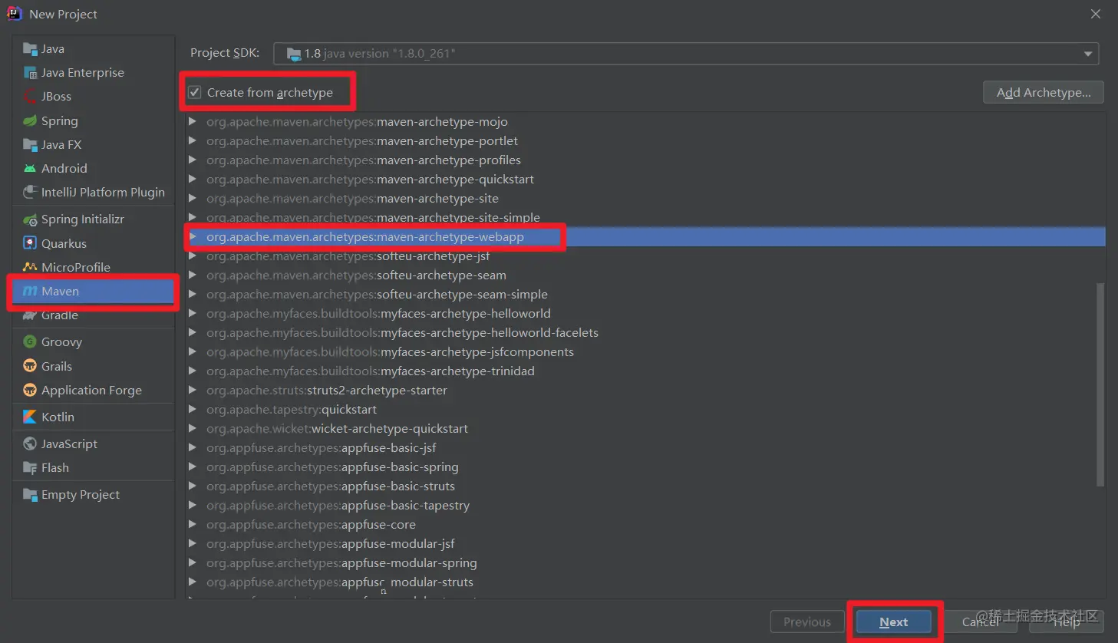
Task: Click the Help button
Action: point(1067,622)
